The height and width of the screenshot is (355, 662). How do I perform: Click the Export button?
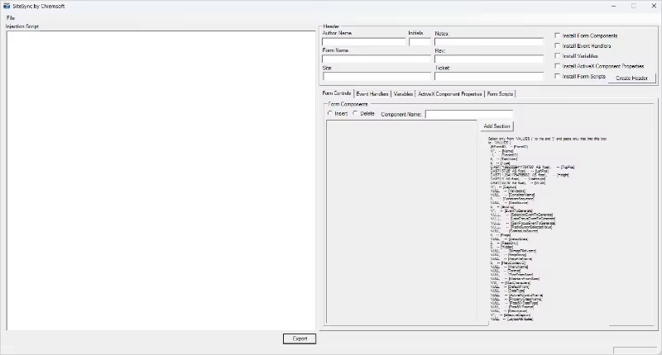tap(299, 338)
